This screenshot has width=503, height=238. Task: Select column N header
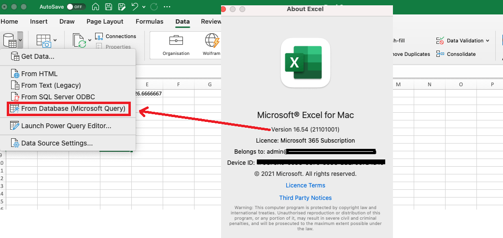(430, 85)
